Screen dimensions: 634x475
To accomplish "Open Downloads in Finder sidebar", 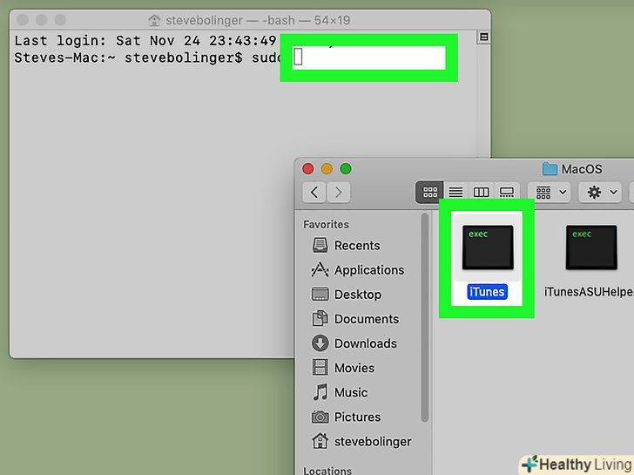I will pyautogui.click(x=354, y=343).
